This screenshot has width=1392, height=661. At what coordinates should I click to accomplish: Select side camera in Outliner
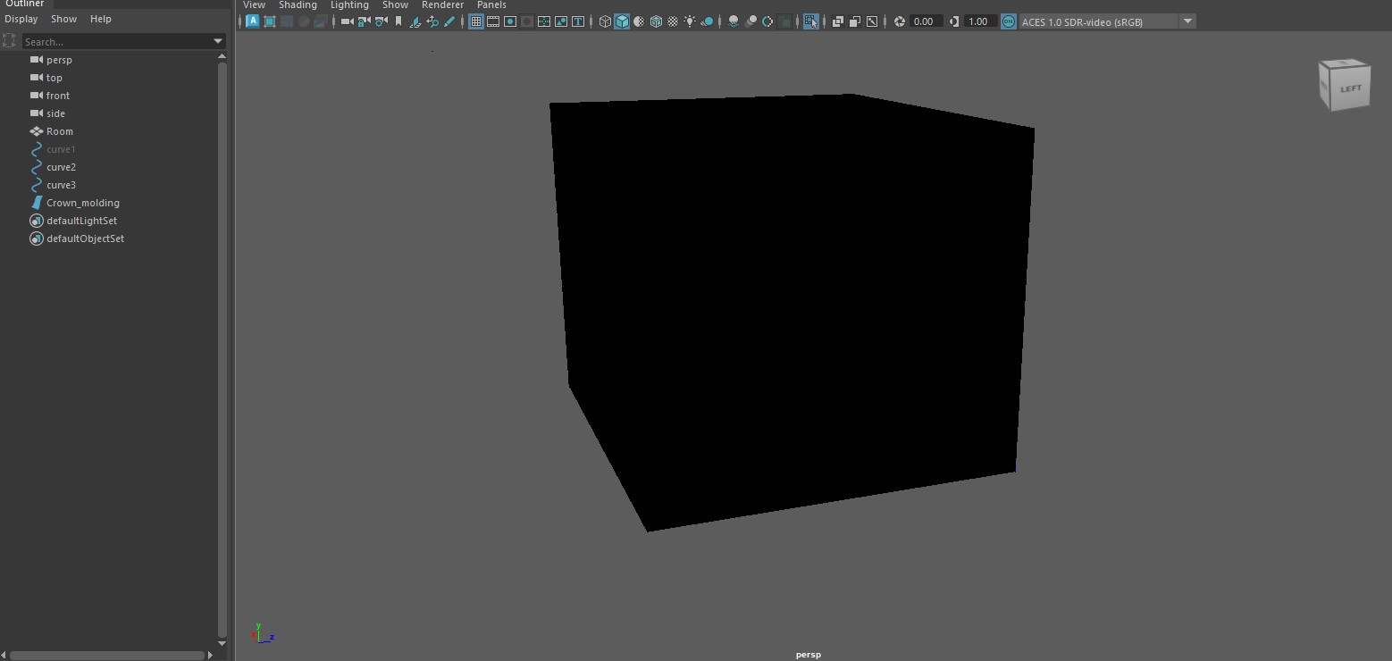(55, 113)
